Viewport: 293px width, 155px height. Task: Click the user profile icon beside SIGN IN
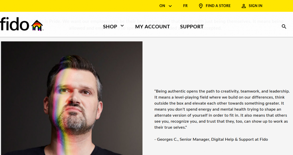244,6
